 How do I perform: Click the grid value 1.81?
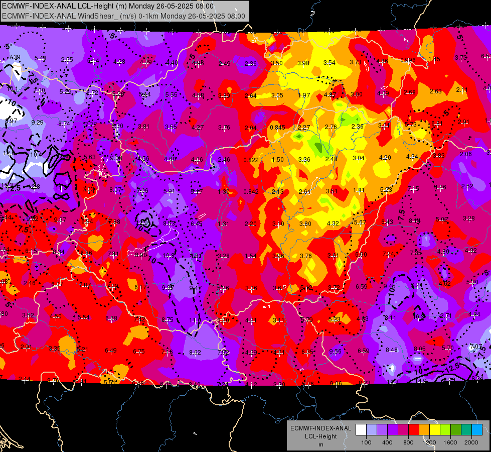tap(359, 190)
